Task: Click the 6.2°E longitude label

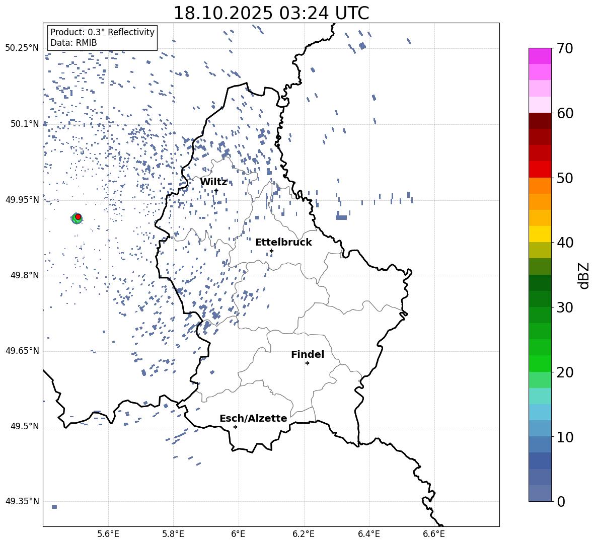Action: 304,534
